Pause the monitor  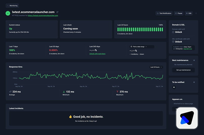tap(179, 13)
